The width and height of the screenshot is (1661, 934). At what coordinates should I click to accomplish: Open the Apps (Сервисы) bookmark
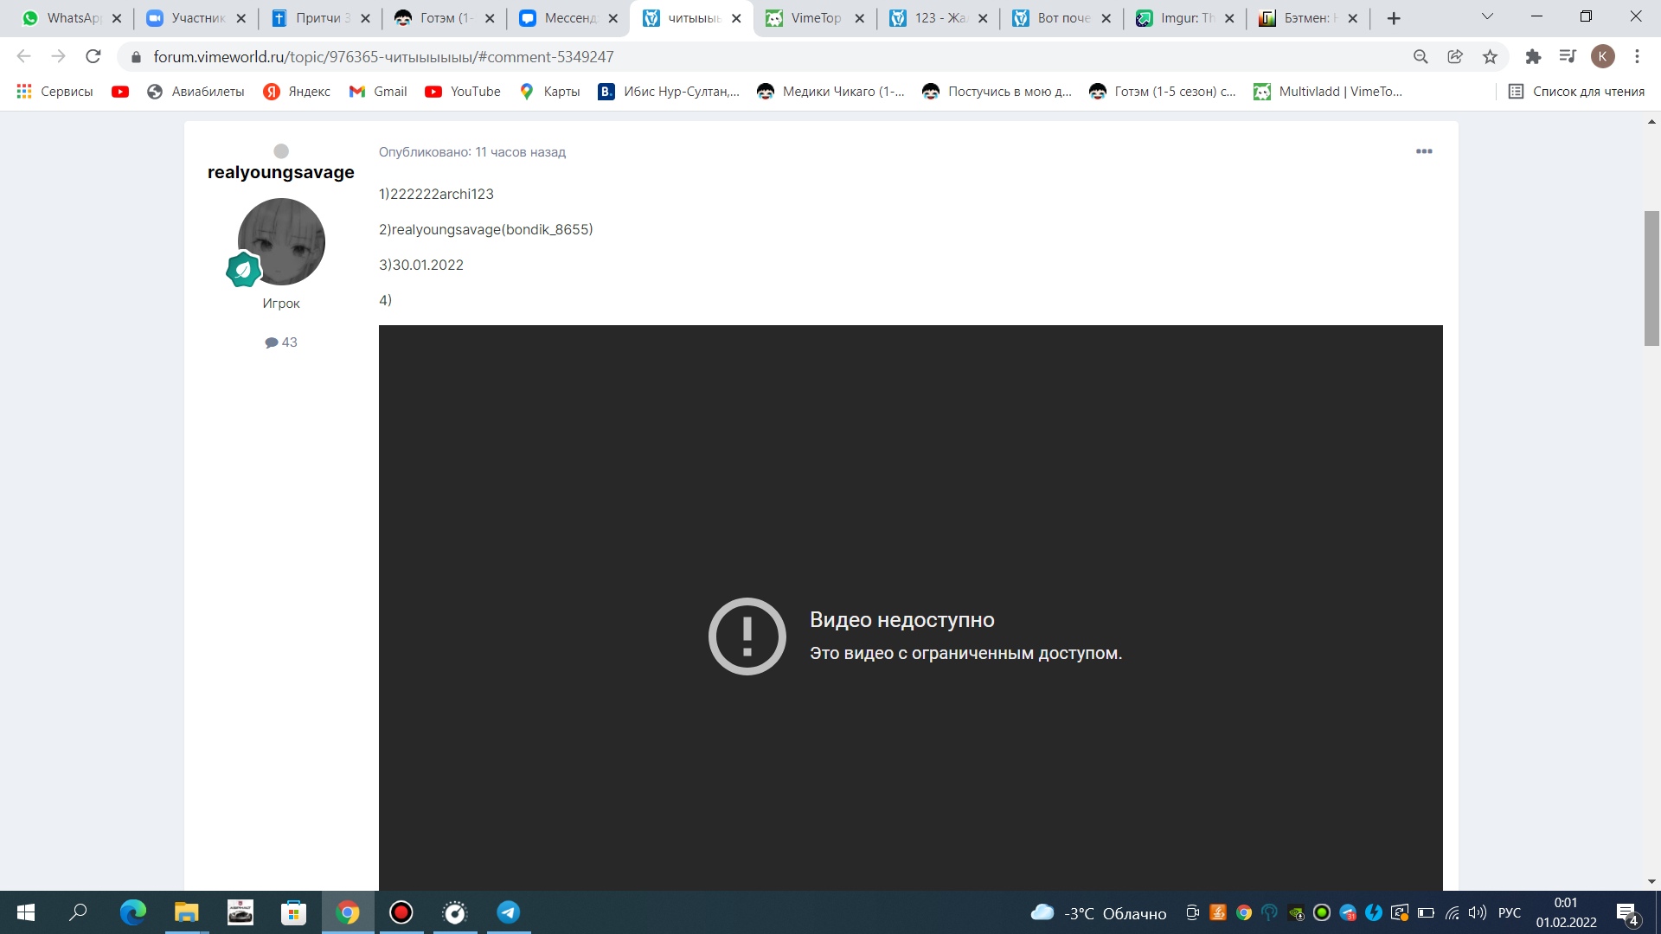[x=55, y=92]
